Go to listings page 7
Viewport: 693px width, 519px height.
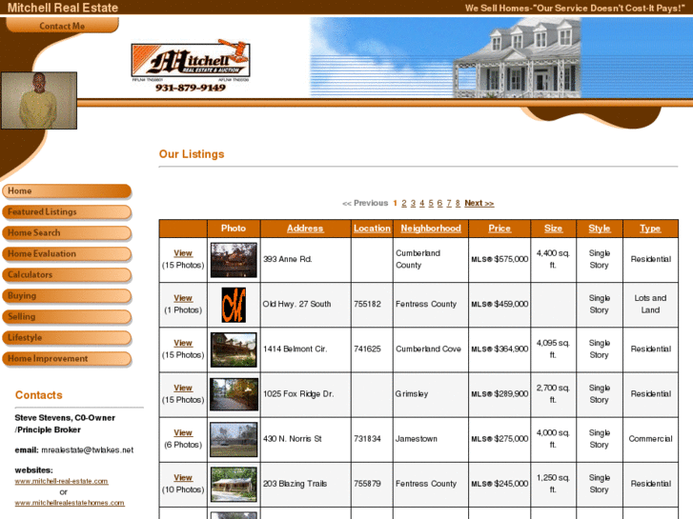coord(449,203)
